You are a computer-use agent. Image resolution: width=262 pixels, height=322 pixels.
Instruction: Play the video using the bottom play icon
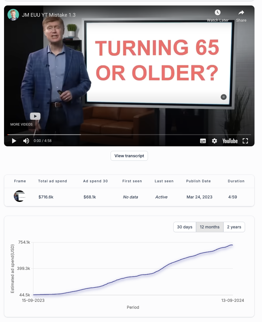(14, 141)
